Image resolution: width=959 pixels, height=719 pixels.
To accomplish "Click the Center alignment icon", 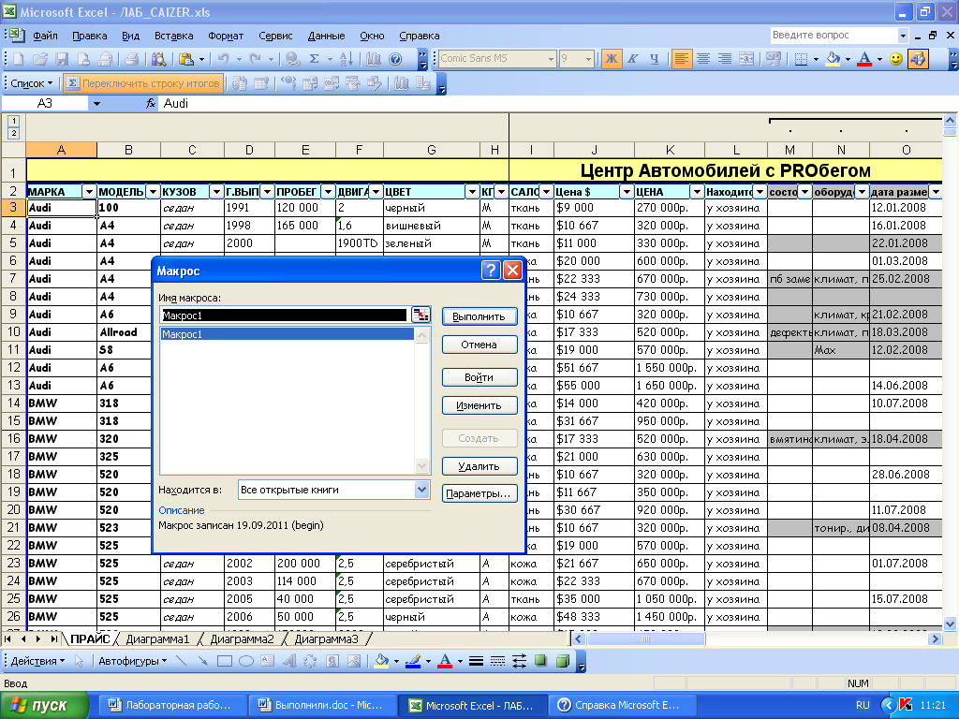I will (x=703, y=59).
